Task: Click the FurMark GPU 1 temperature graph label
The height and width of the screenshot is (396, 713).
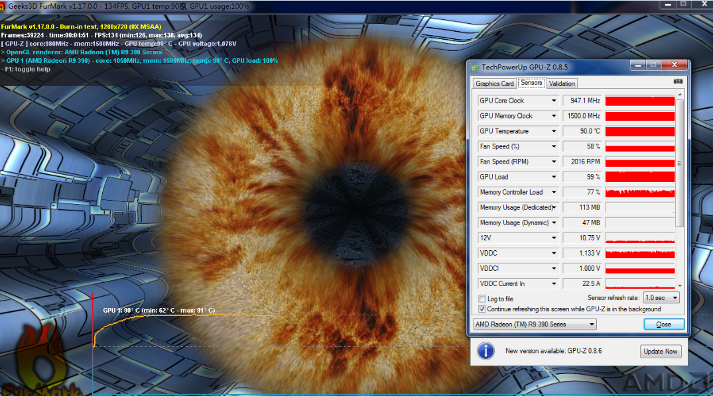Action: pyautogui.click(x=159, y=311)
